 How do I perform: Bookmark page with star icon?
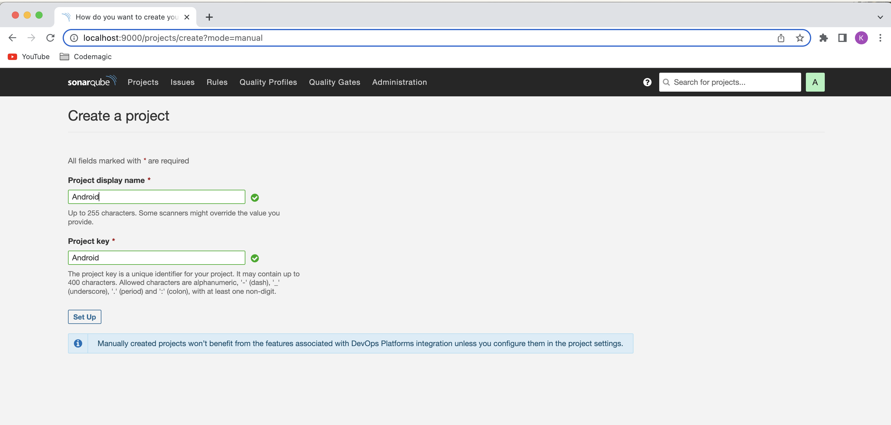[x=800, y=38]
